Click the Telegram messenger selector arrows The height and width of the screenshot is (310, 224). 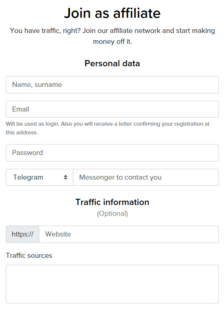(66, 177)
